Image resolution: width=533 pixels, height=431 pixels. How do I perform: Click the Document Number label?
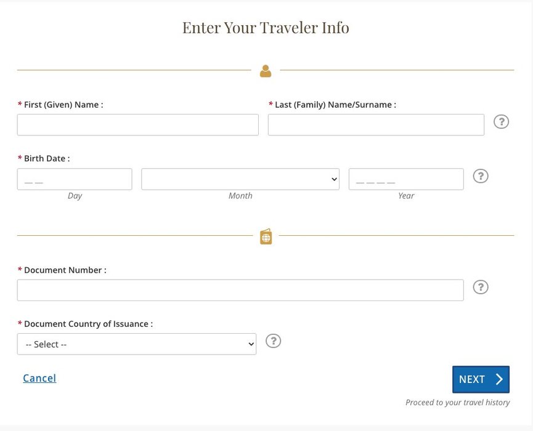tap(65, 270)
